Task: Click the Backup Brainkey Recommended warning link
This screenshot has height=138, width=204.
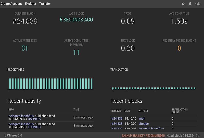Action: (x=143, y=135)
